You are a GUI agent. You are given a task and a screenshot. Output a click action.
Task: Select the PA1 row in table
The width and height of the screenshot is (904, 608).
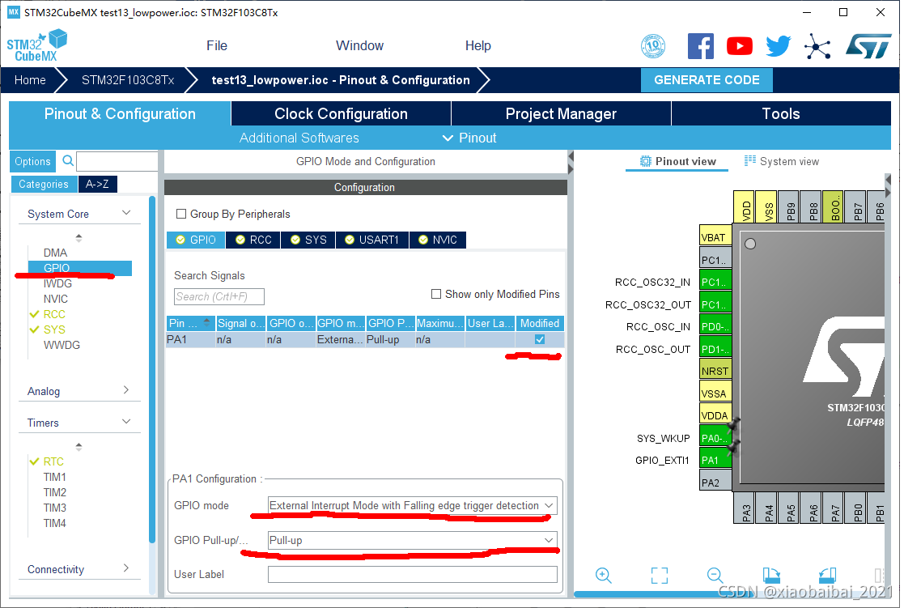pyautogui.click(x=364, y=340)
